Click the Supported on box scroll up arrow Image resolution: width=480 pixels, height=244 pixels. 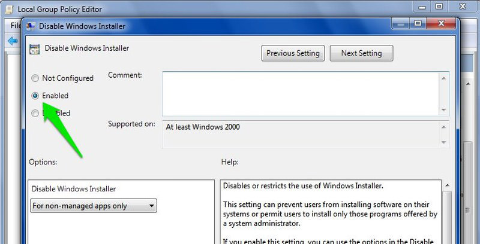444,127
